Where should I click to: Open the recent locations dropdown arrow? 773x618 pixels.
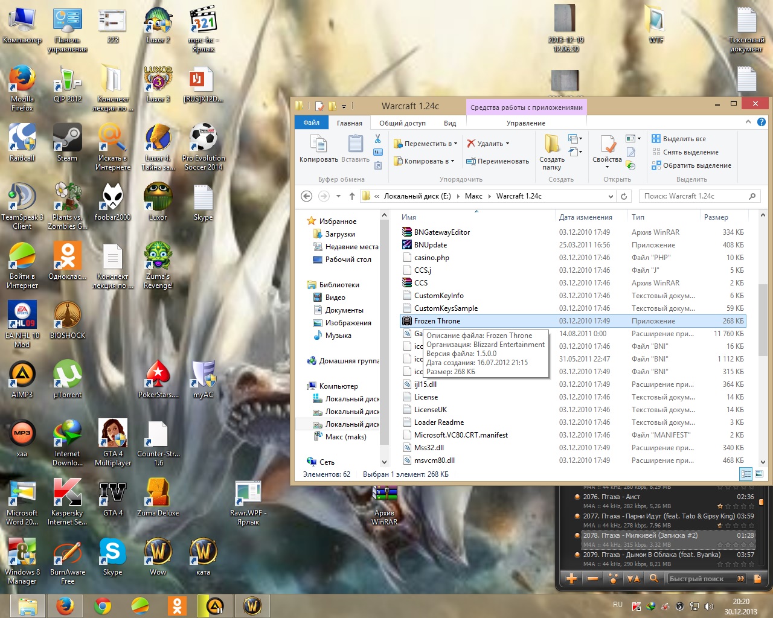tap(338, 196)
